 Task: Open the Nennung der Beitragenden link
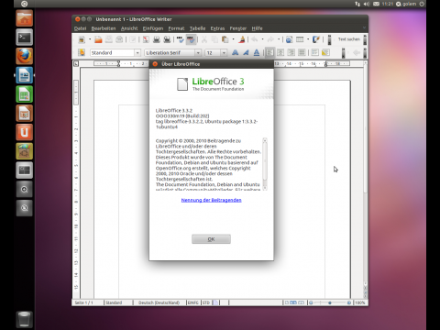(211, 200)
